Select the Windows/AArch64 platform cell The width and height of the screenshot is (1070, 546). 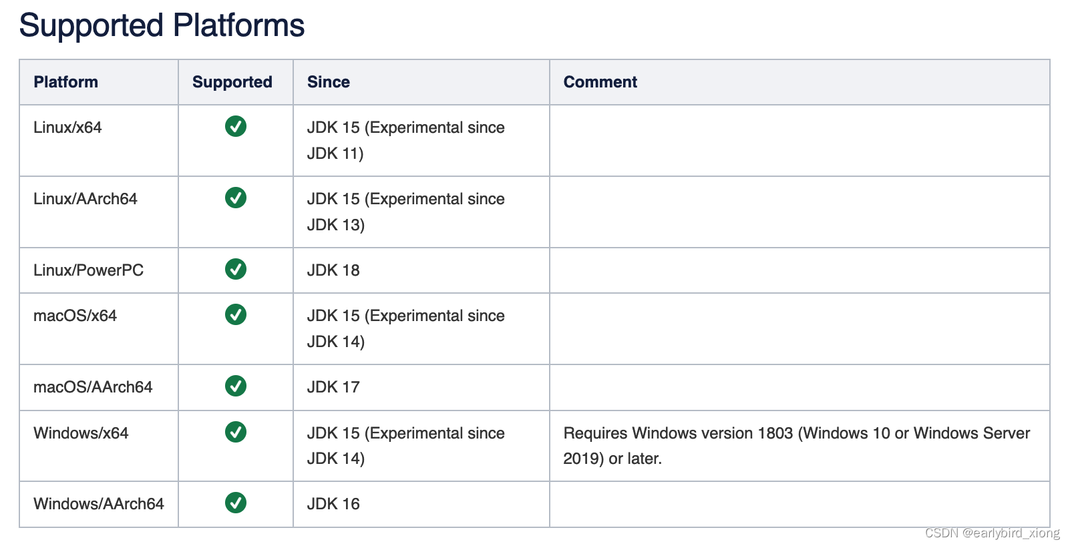pos(99,504)
